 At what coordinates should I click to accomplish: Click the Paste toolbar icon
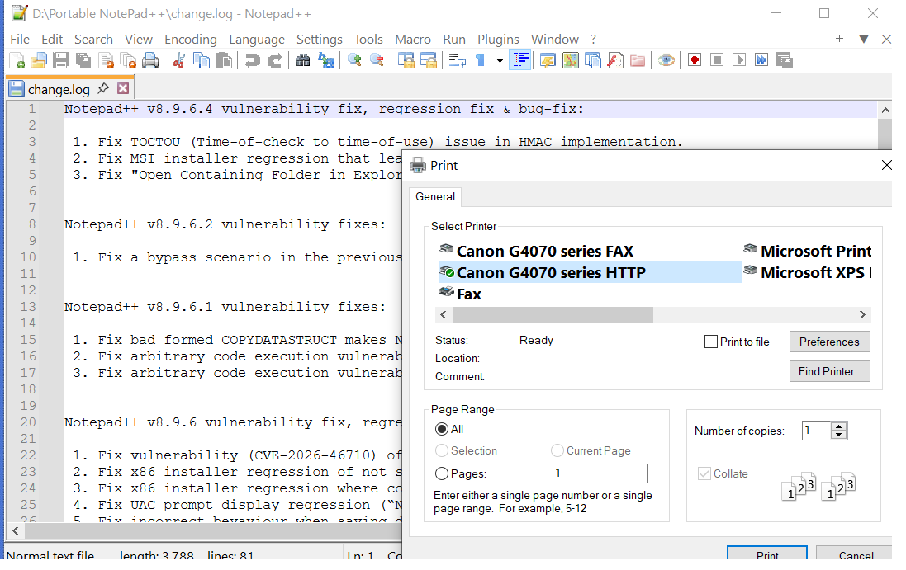(224, 60)
